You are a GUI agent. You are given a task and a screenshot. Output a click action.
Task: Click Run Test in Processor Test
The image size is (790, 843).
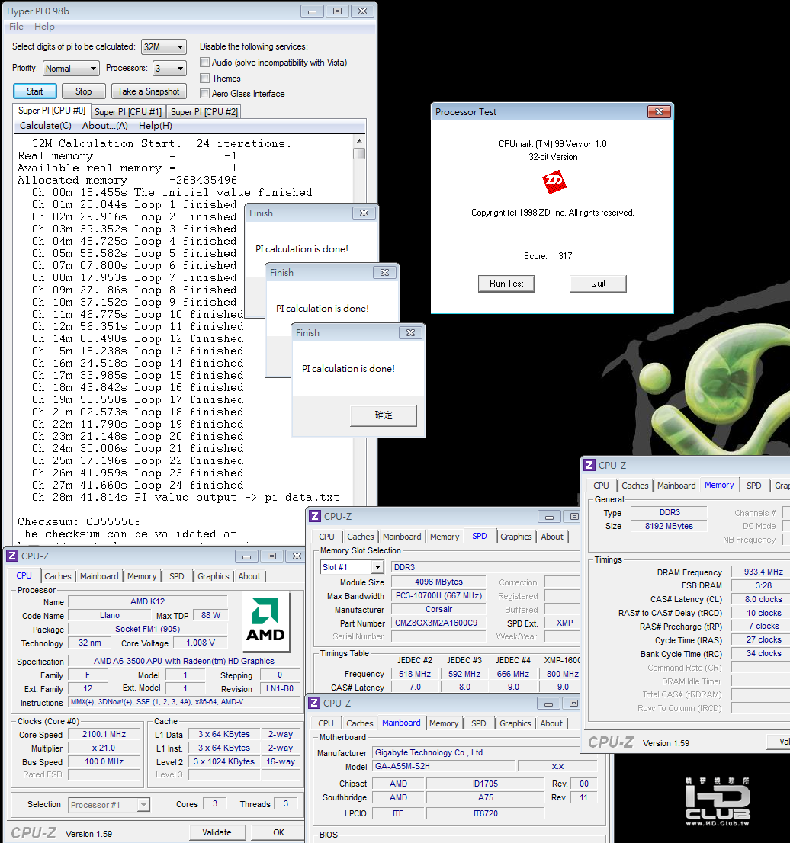pos(506,284)
